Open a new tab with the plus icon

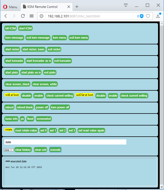77,7
